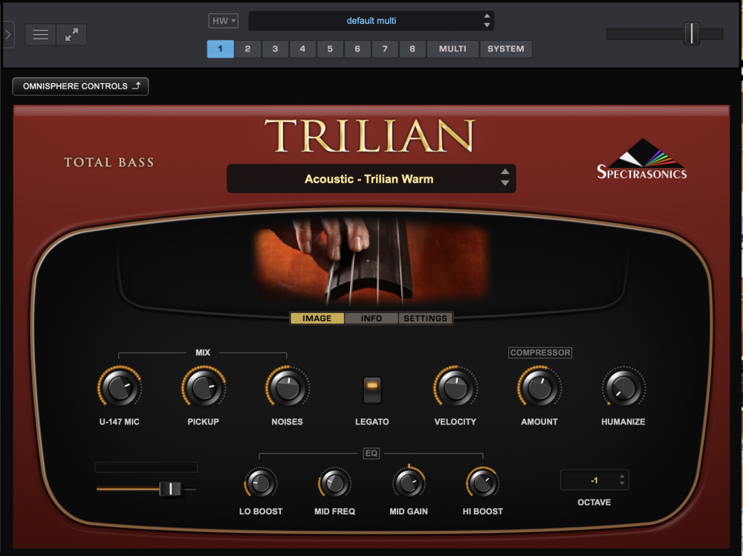Screen dimensions: 743x556
Task: Click the Spectrasonics prism logo
Action: pos(642,159)
